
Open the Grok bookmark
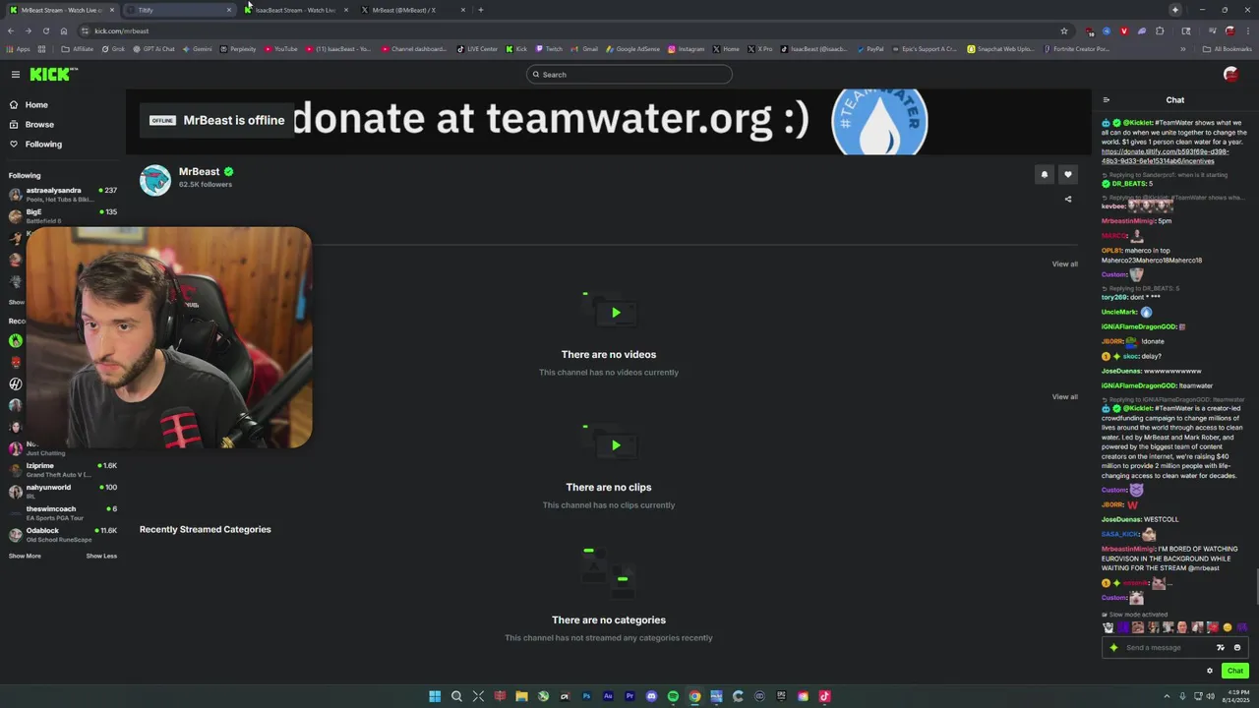click(111, 48)
